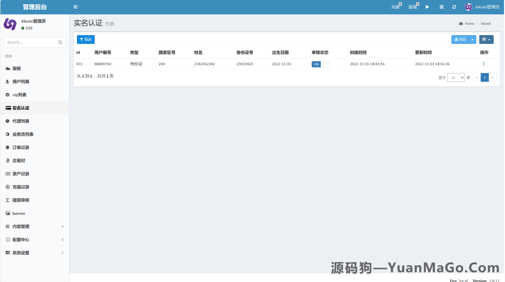Open banner menu item in sidebar
The width and height of the screenshot is (505, 282).
click(35, 213)
